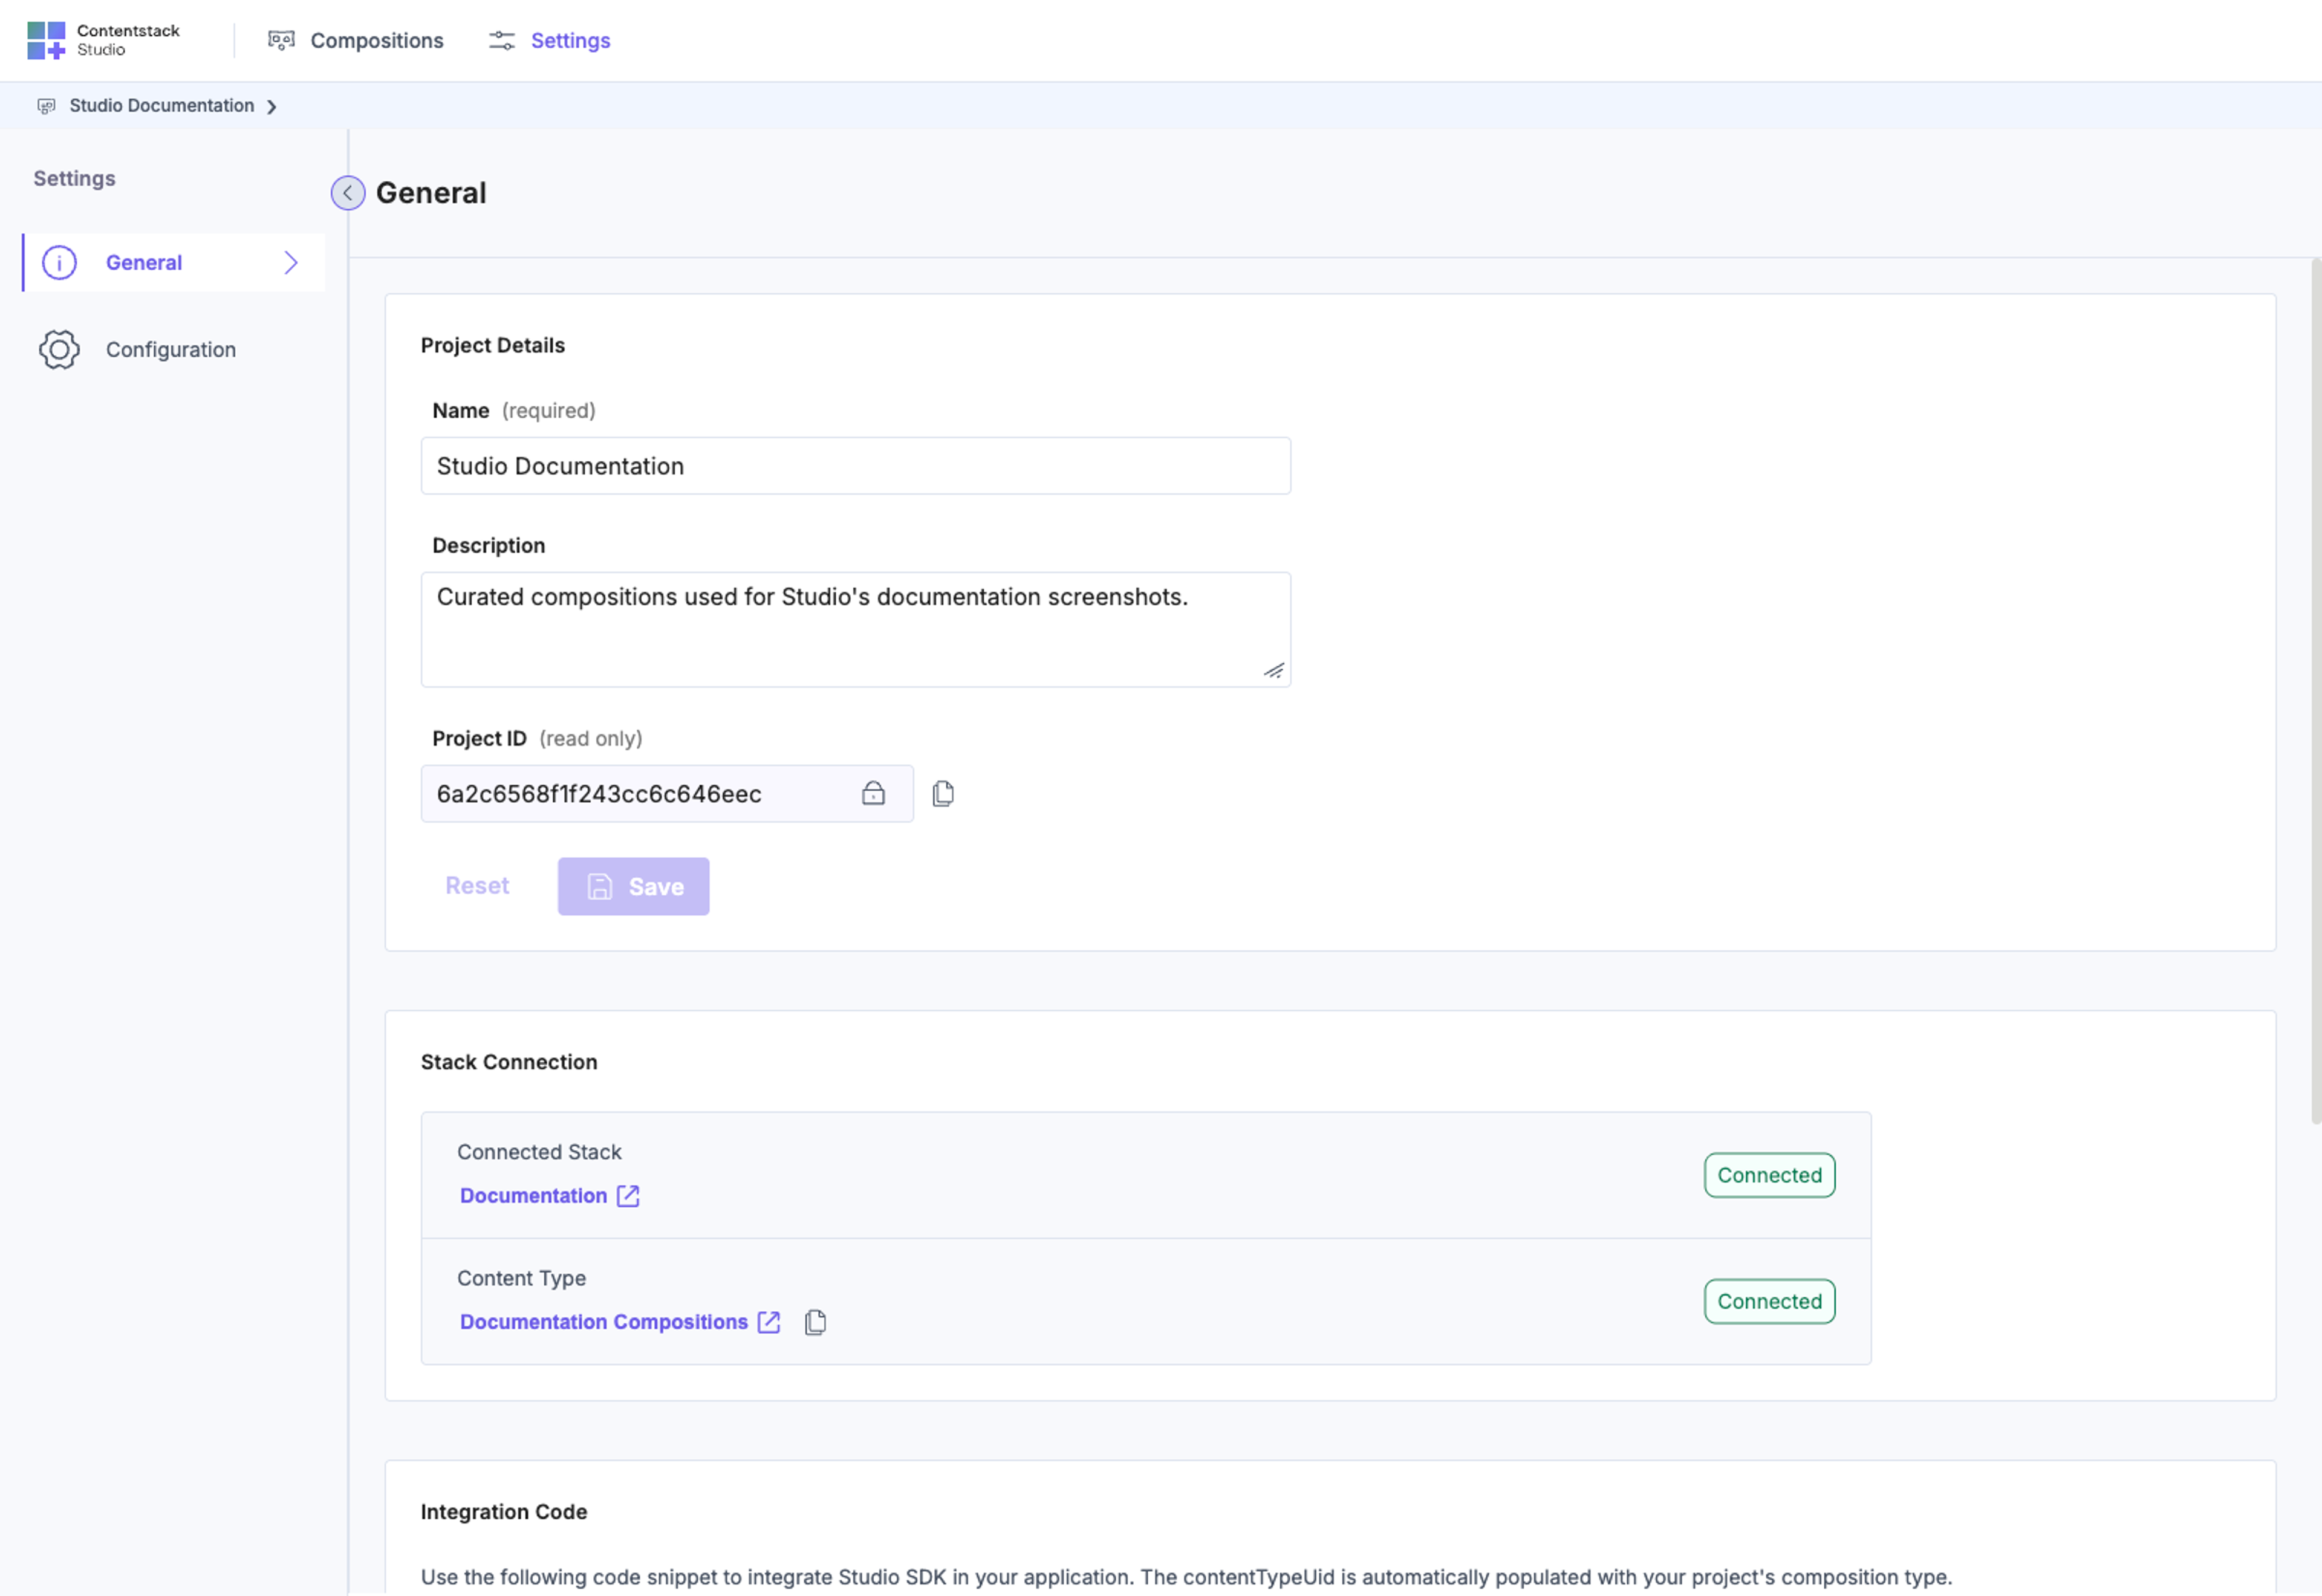Image resolution: width=2322 pixels, height=1596 pixels.
Task: Click the Reset button
Action: point(477,886)
